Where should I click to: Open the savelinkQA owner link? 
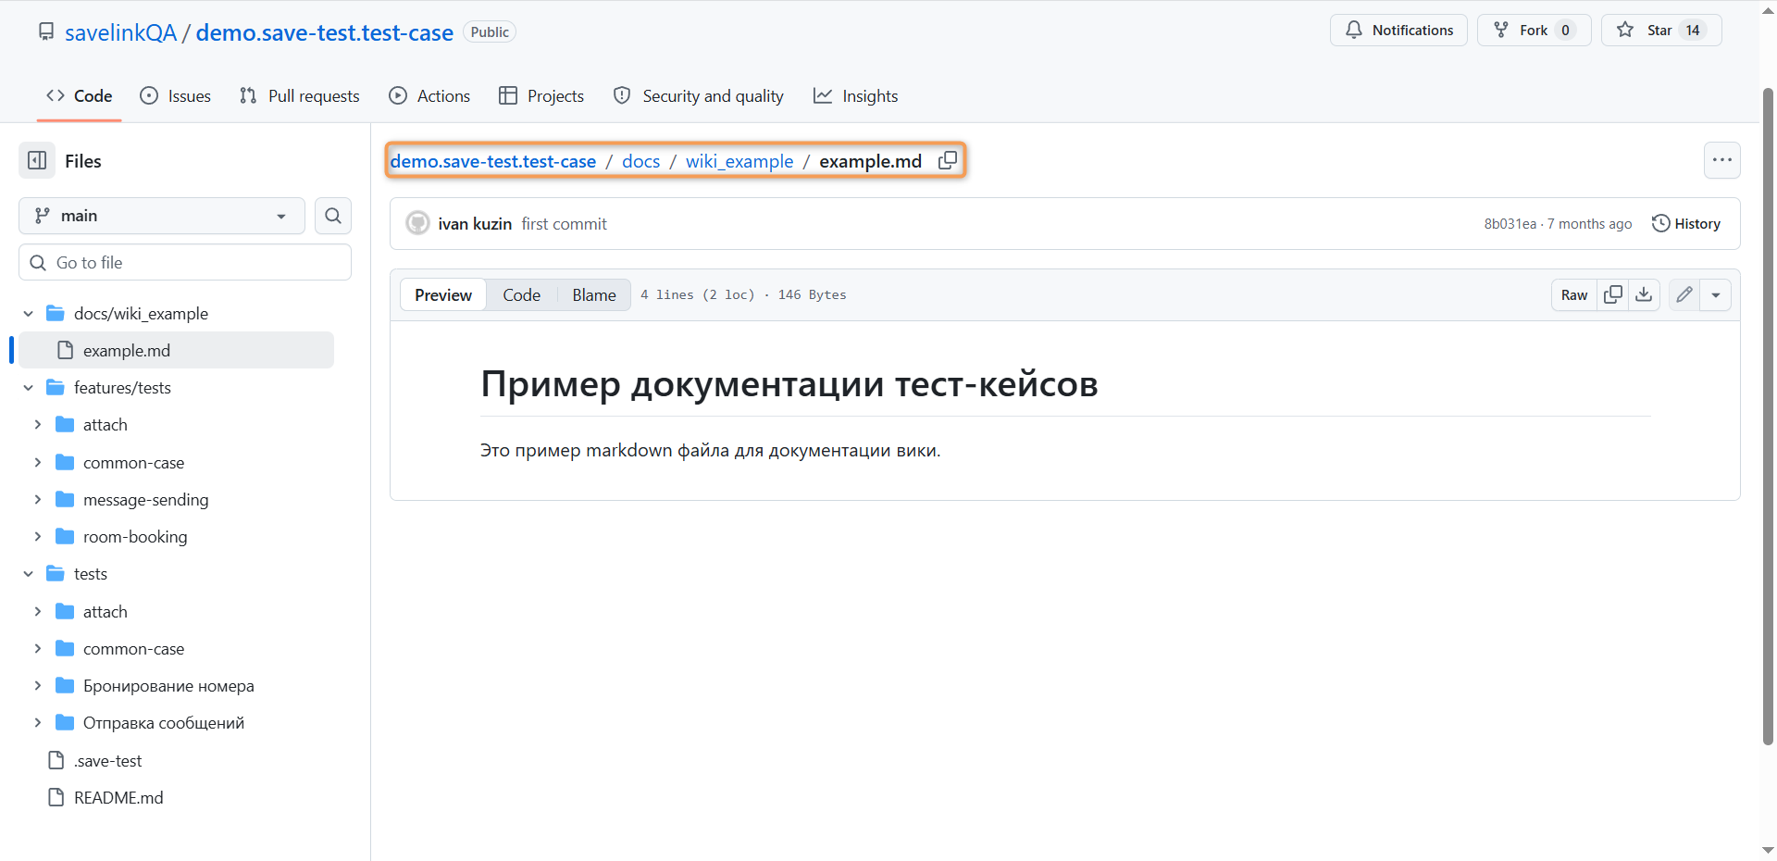pos(120,32)
